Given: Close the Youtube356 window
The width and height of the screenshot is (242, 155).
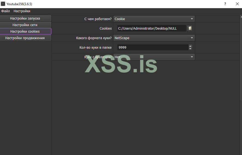Looking at the screenshot, I should [x=237, y=4].
